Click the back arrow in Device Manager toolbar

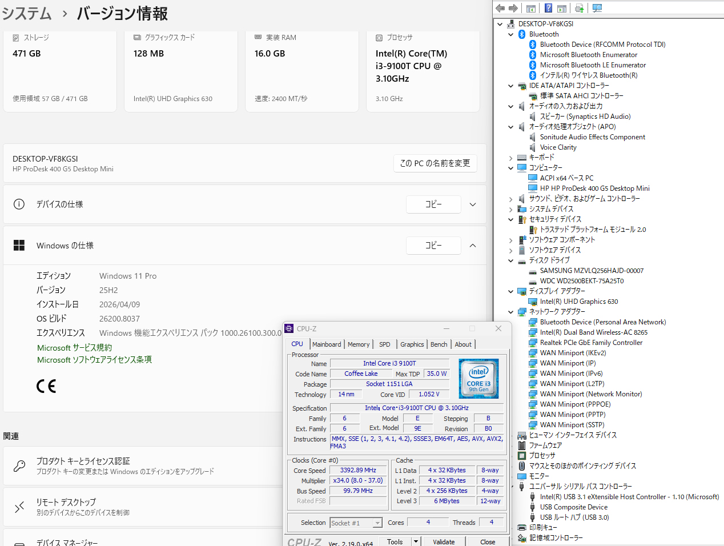click(x=500, y=8)
